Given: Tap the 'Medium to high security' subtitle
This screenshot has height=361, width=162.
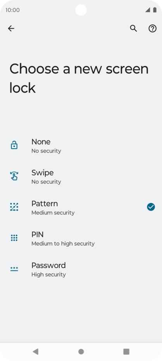Looking at the screenshot, I should [x=63, y=244].
